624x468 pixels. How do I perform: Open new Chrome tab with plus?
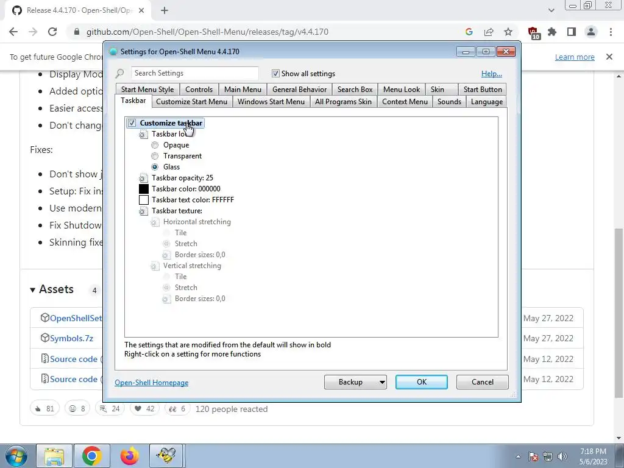[x=165, y=10]
